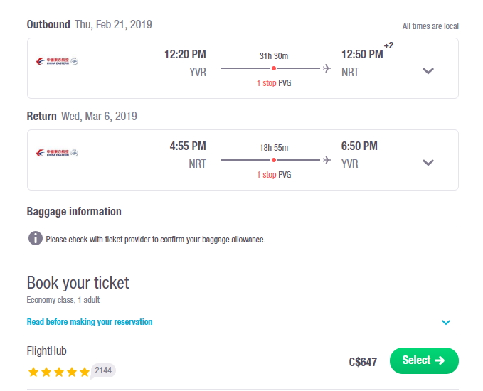Click the 2144 reviews count bubble
Image resolution: width=483 pixels, height=391 pixels.
click(x=103, y=370)
